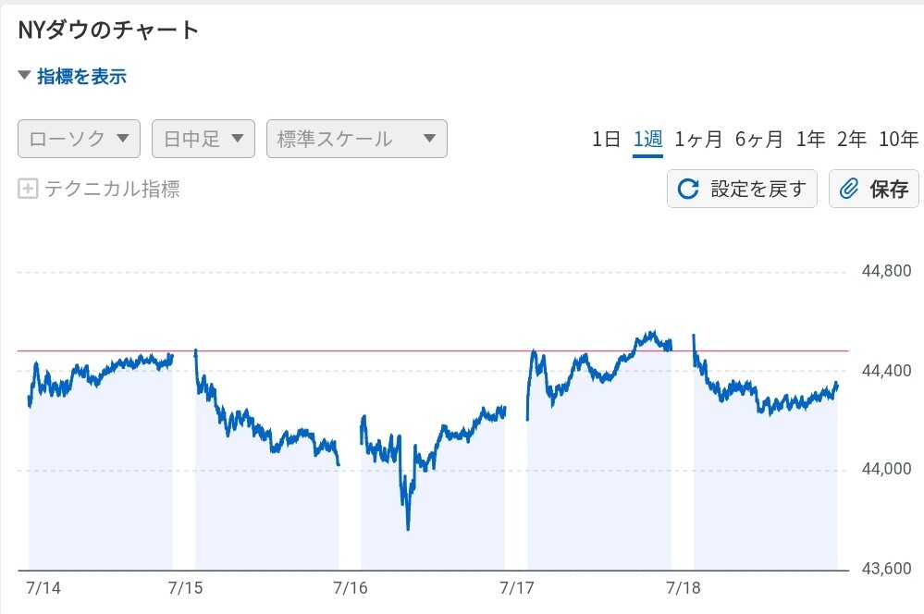Viewport: 924px width, 614px height.
Task: Switch to the 6ヶ月 range
Action: (759, 140)
